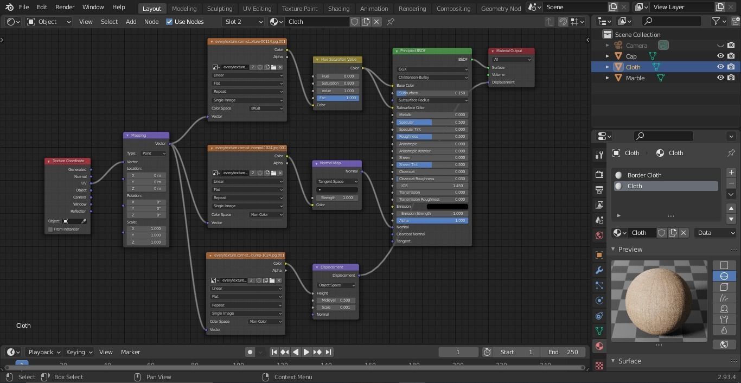Hide Cap object in viewport

[x=720, y=56]
